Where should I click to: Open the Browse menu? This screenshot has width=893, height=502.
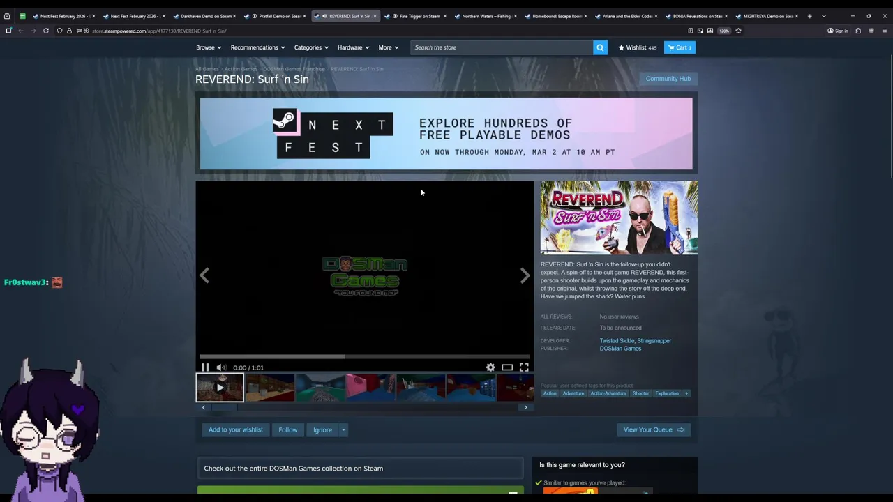[x=209, y=47]
